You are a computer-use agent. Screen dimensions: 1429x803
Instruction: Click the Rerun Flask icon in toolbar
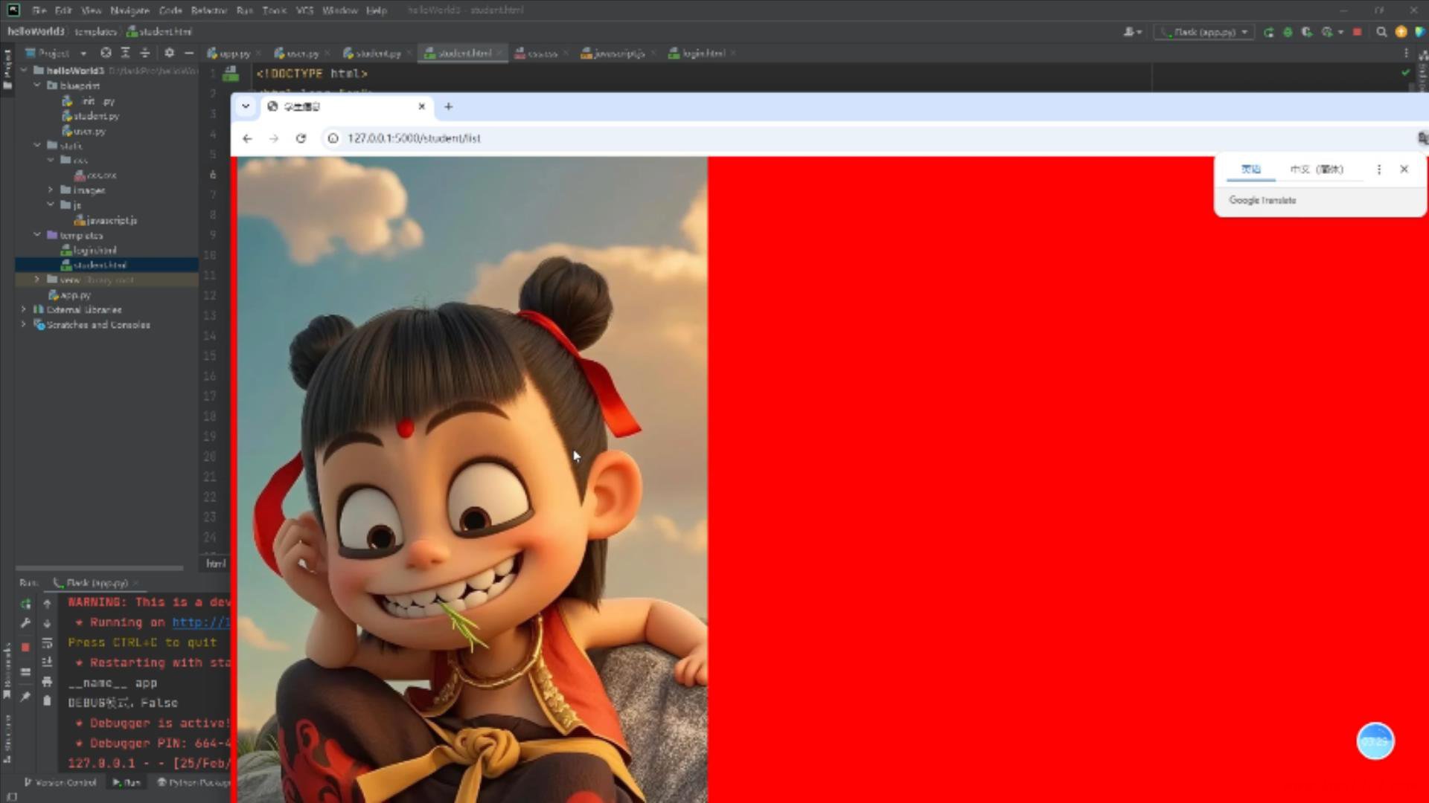[x=1269, y=32]
